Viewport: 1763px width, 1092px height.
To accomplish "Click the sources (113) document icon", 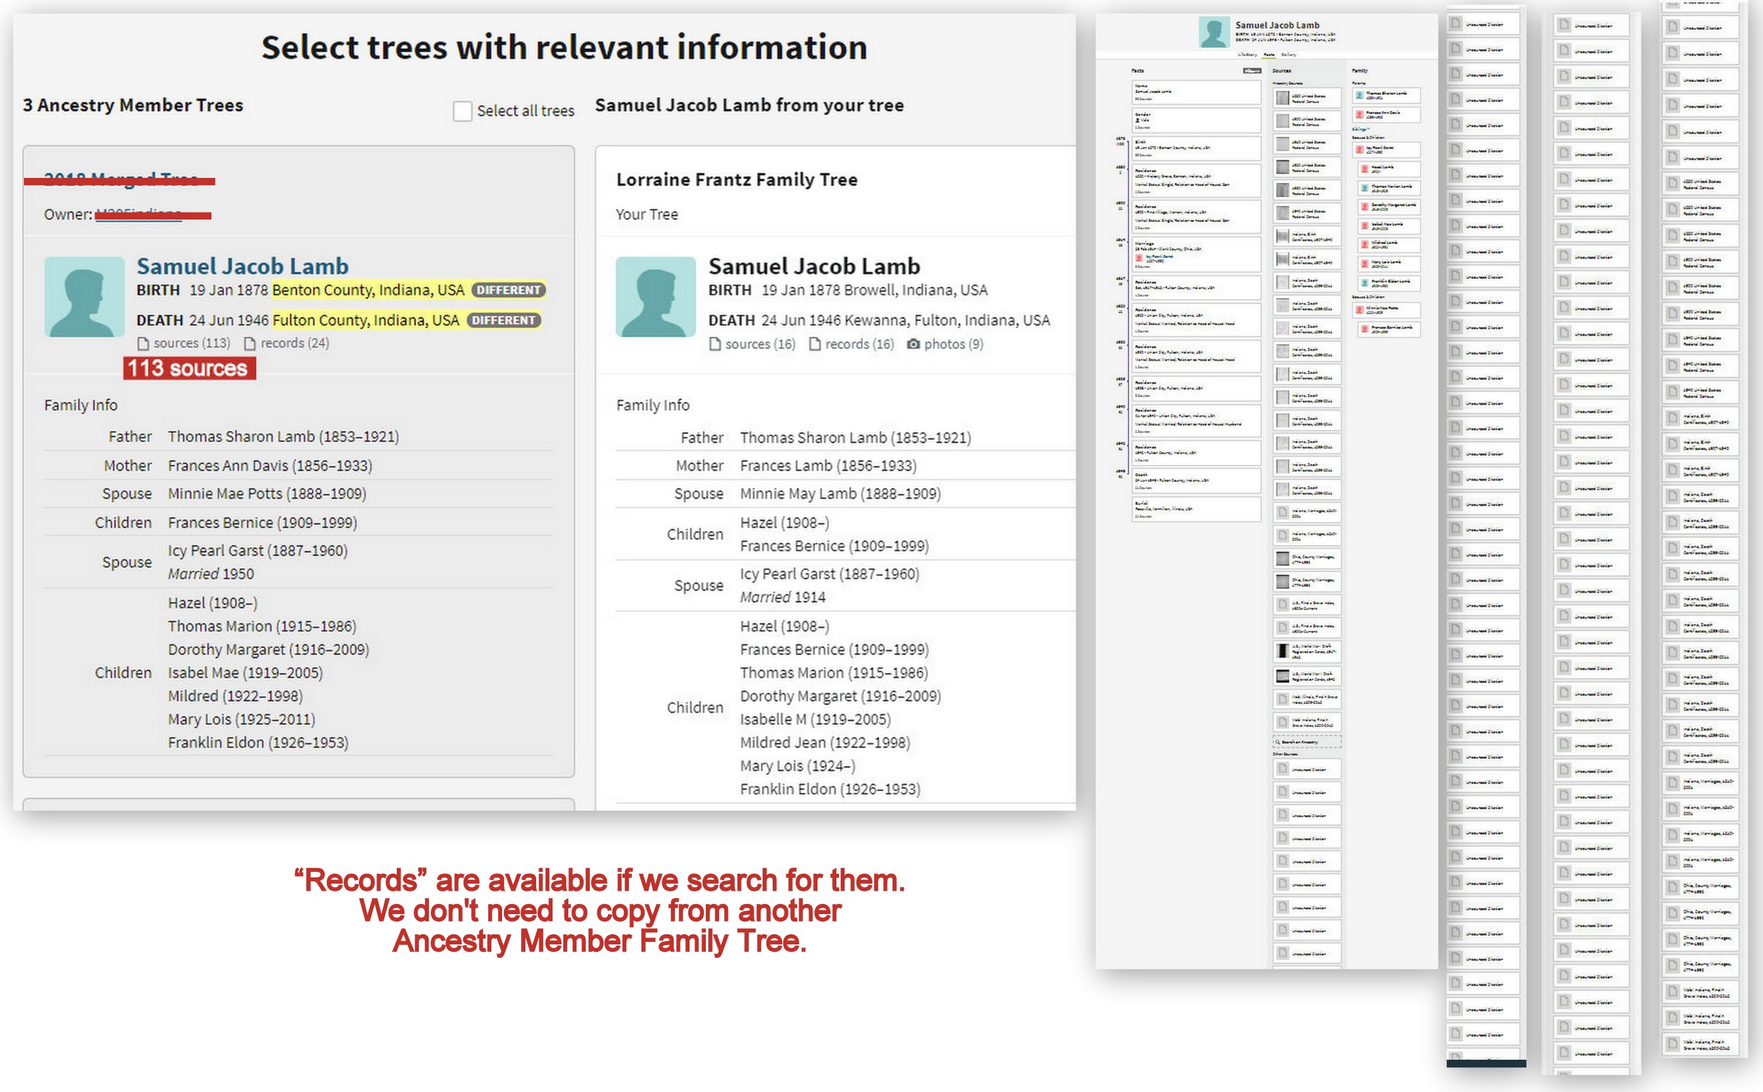I will pyautogui.click(x=144, y=344).
